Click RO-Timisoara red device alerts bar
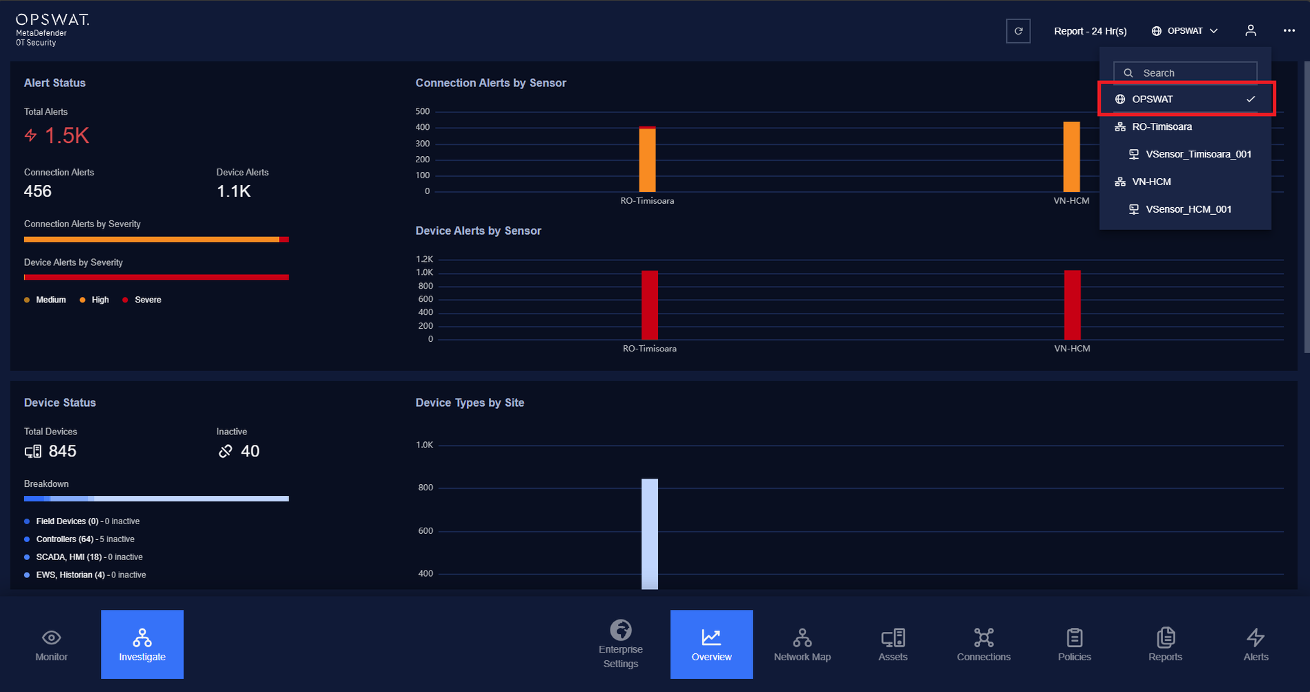This screenshot has height=692, width=1310. 650,305
